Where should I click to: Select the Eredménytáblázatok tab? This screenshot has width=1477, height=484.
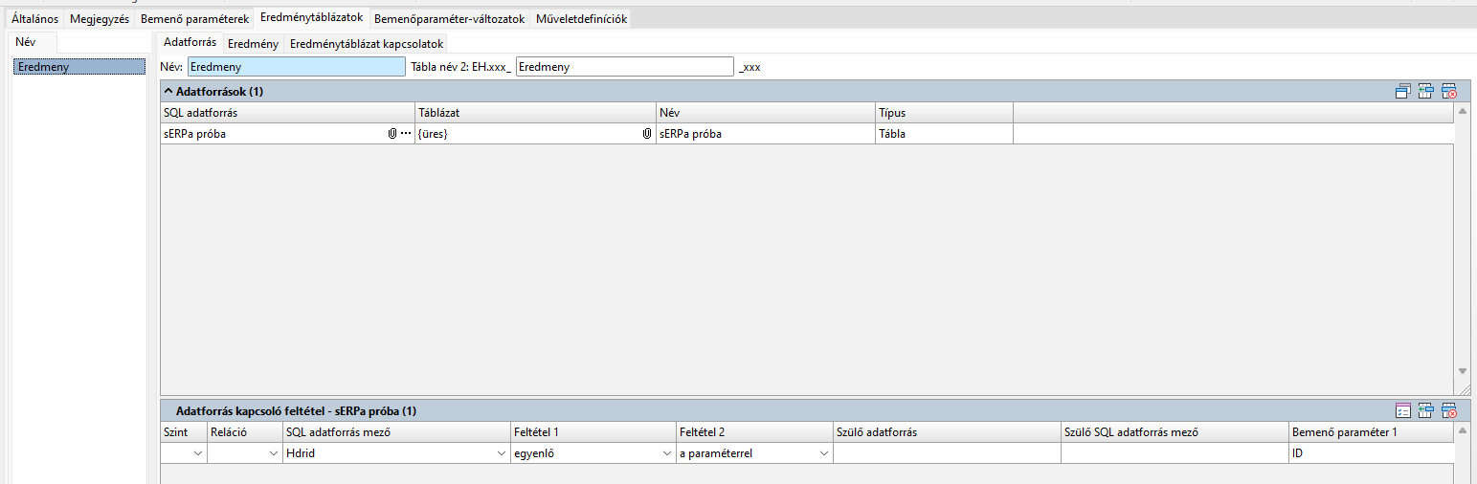coord(312,18)
